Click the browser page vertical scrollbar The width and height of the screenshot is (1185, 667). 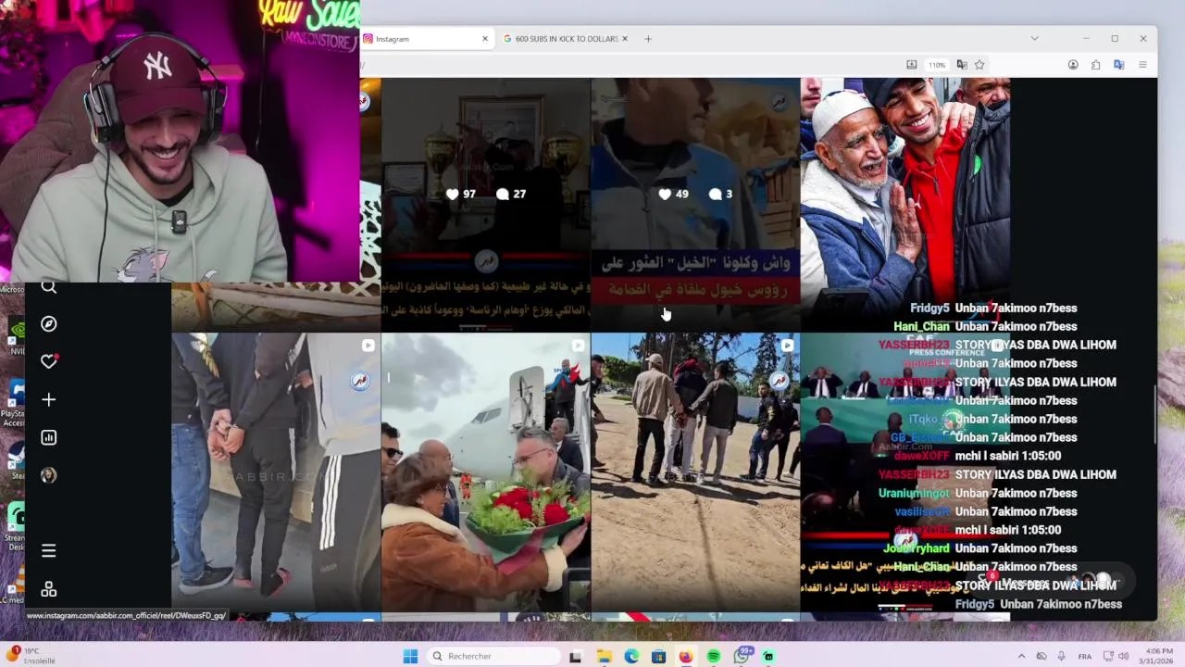1154,416
